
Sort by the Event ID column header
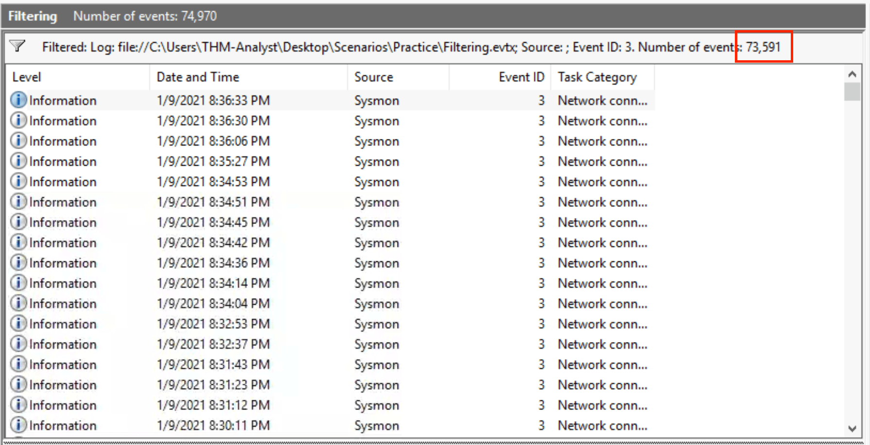click(500, 77)
